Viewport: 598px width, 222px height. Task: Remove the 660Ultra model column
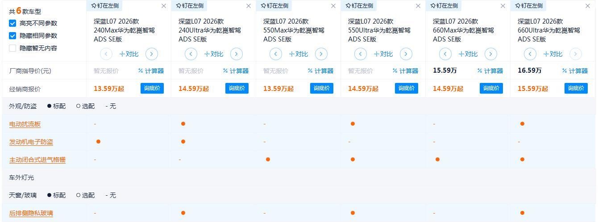[588, 6]
